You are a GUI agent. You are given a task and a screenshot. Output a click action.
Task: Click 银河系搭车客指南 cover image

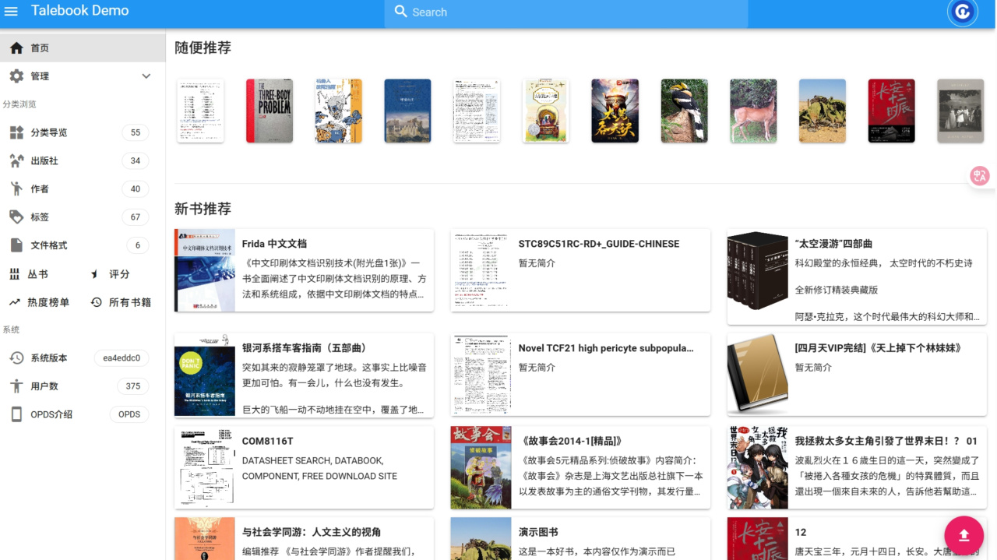tap(205, 375)
